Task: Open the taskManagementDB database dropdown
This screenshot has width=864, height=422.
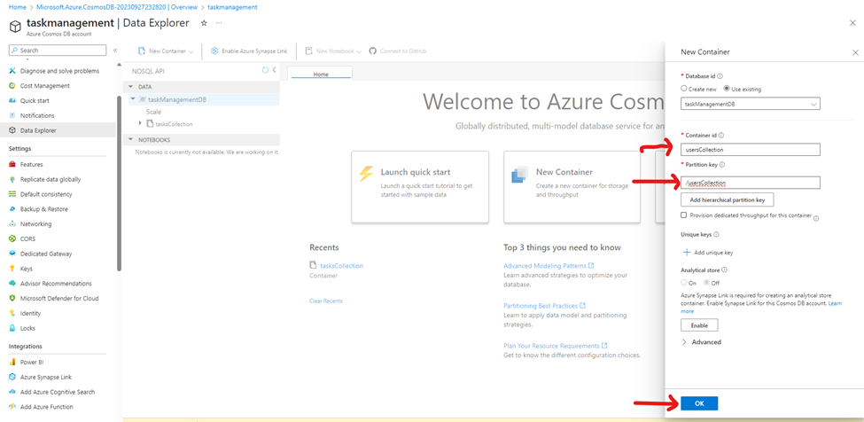Action: coord(750,104)
